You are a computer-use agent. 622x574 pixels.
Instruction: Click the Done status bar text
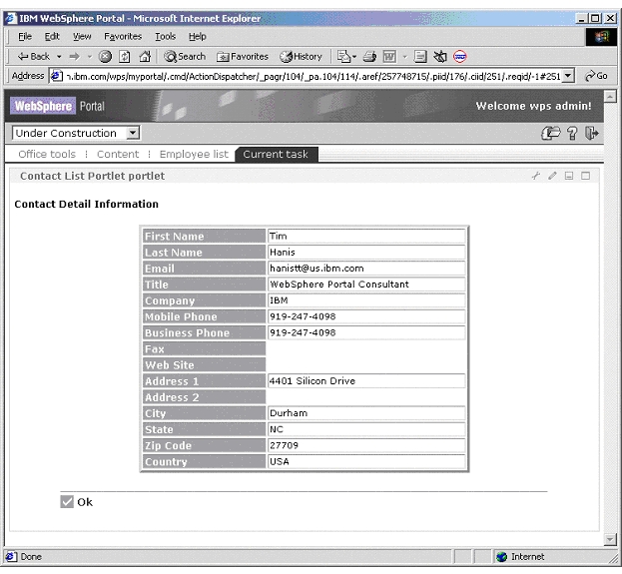click(x=31, y=557)
